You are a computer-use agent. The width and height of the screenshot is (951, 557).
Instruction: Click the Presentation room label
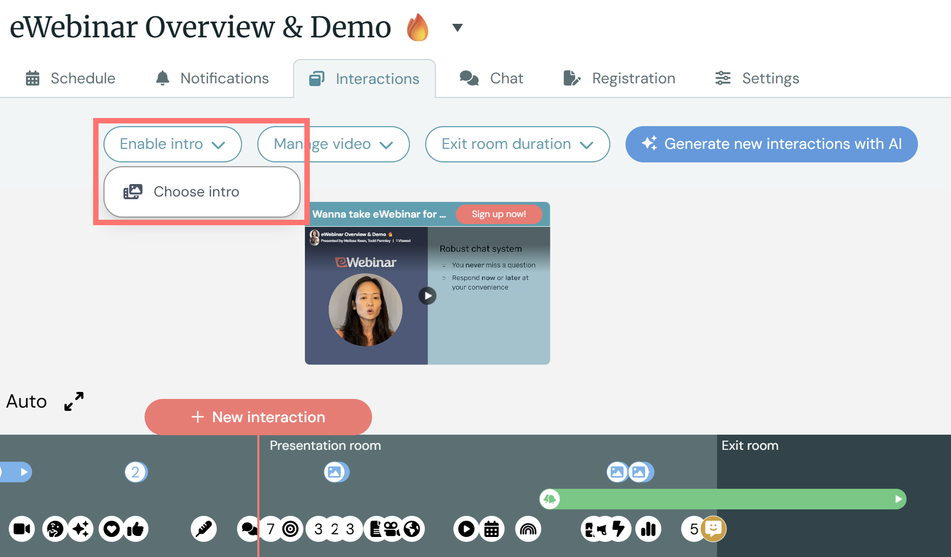tap(325, 445)
